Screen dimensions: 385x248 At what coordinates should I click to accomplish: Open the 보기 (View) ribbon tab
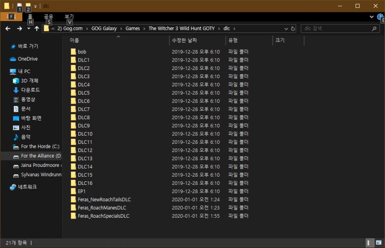[x=69, y=17]
